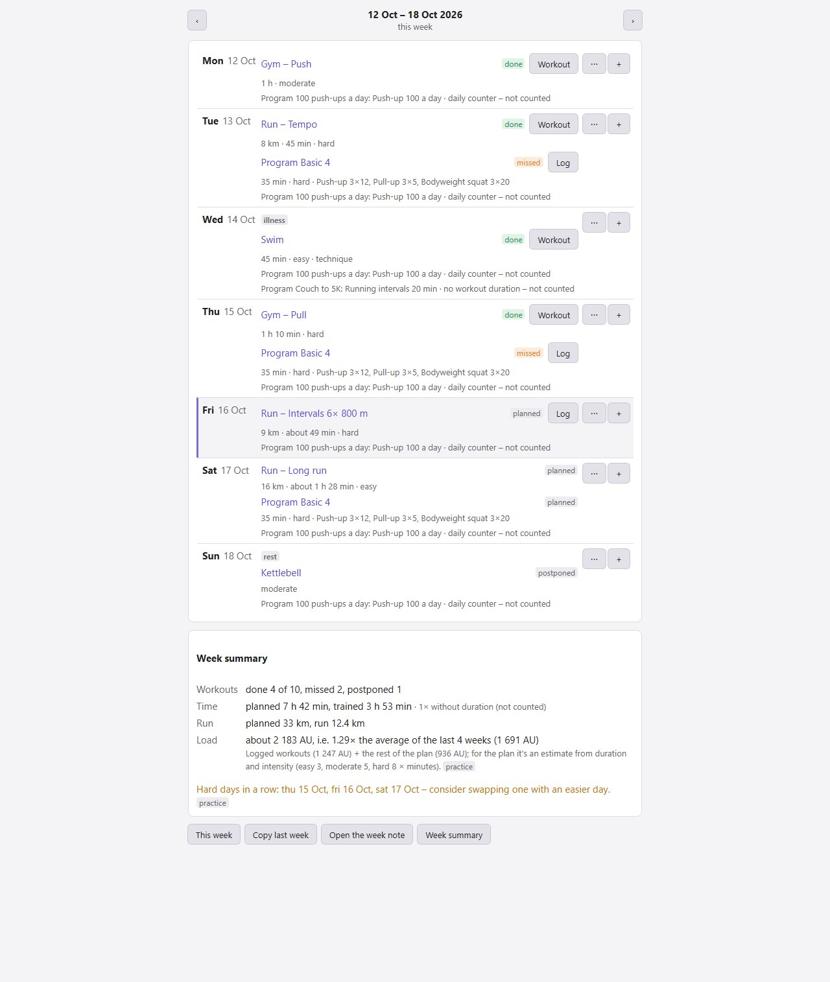The image size is (830, 982).
Task: Open Workout for Gym – Push
Action: coord(554,64)
